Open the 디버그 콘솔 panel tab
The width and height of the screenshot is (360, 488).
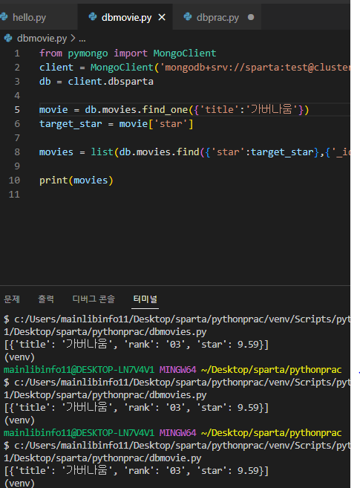pyautogui.click(x=94, y=299)
